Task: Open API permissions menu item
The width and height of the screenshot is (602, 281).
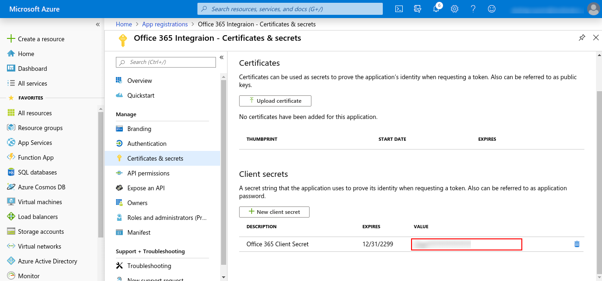Action: (148, 173)
